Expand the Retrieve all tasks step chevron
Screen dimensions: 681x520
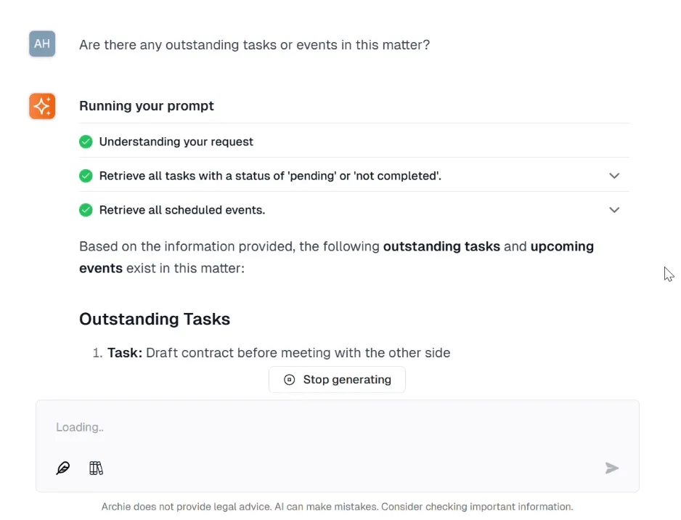614,176
